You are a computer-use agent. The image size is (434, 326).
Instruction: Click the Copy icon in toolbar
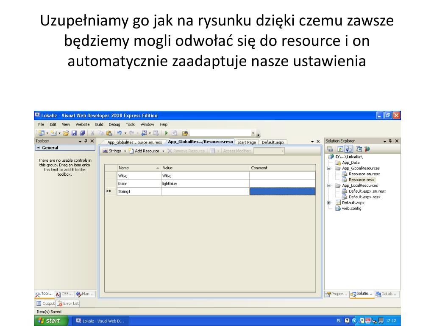point(101,133)
